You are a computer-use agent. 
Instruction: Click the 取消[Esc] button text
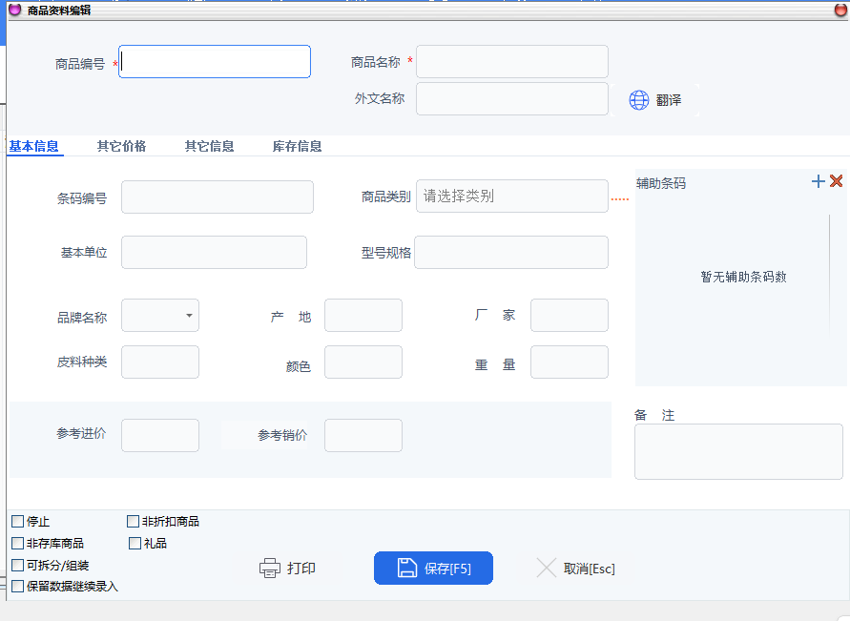pyautogui.click(x=589, y=569)
